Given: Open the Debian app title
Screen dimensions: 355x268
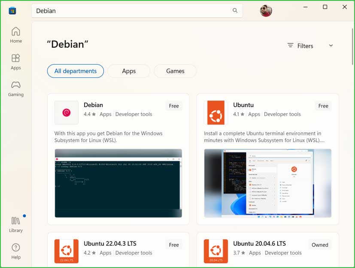Looking at the screenshot, I should (93, 105).
